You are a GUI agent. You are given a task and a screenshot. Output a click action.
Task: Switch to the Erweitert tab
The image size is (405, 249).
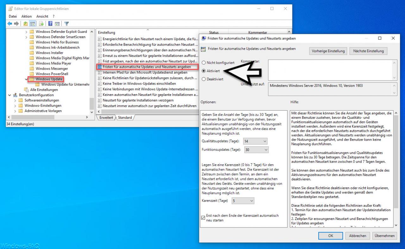(106, 118)
